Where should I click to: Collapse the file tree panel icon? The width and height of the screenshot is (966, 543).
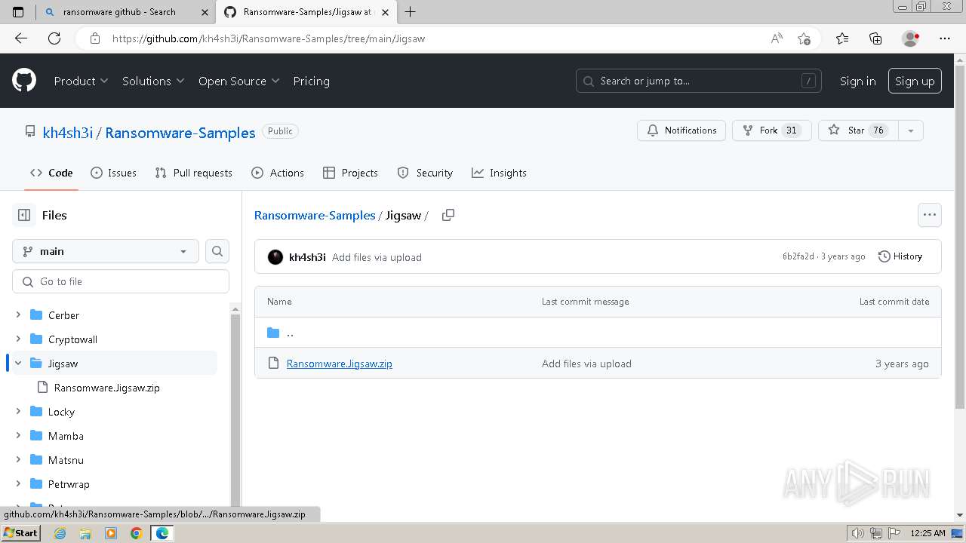click(x=24, y=215)
